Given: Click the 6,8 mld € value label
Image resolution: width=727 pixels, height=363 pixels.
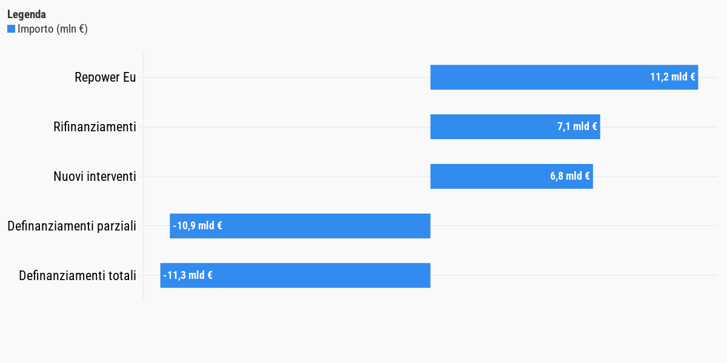Looking at the screenshot, I should click(570, 177).
